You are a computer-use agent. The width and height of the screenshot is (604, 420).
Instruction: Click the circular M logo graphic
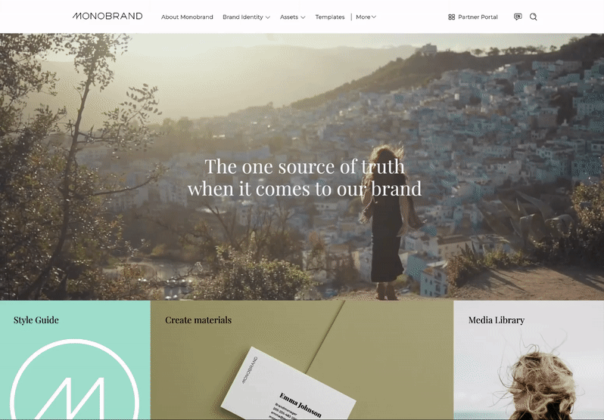tap(74, 379)
